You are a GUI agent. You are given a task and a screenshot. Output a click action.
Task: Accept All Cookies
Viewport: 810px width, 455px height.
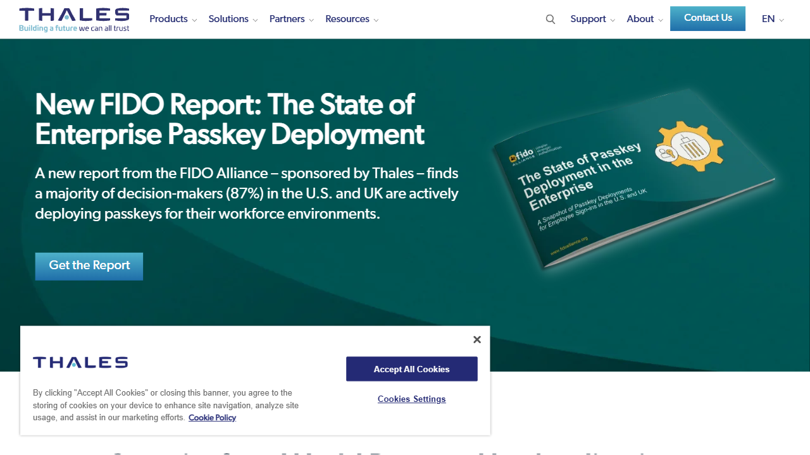[x=412, y=369]
